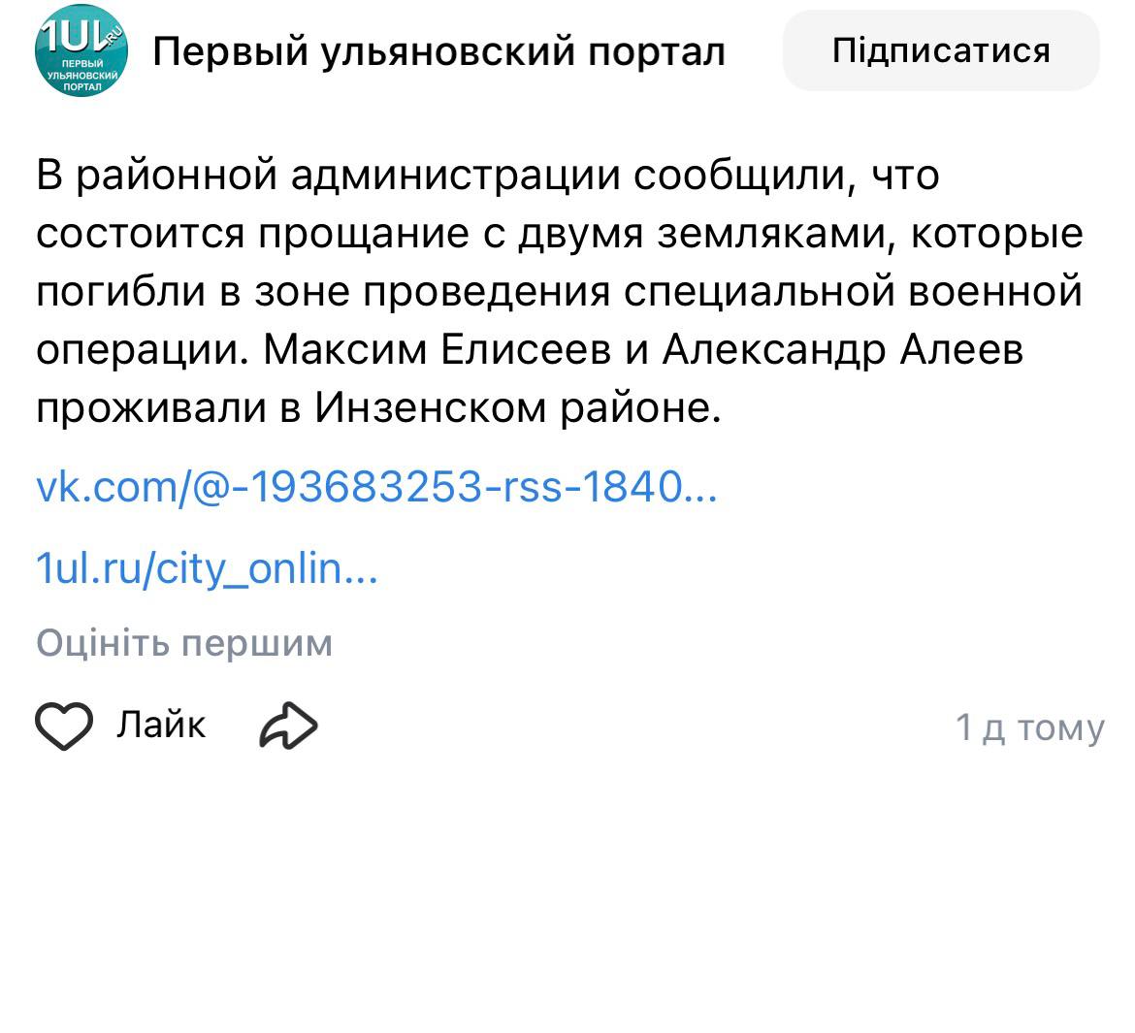This screenshot has width=1135, height=1033.
Task: Click the name Александр Алеев in the post
Action: [842, 350]
